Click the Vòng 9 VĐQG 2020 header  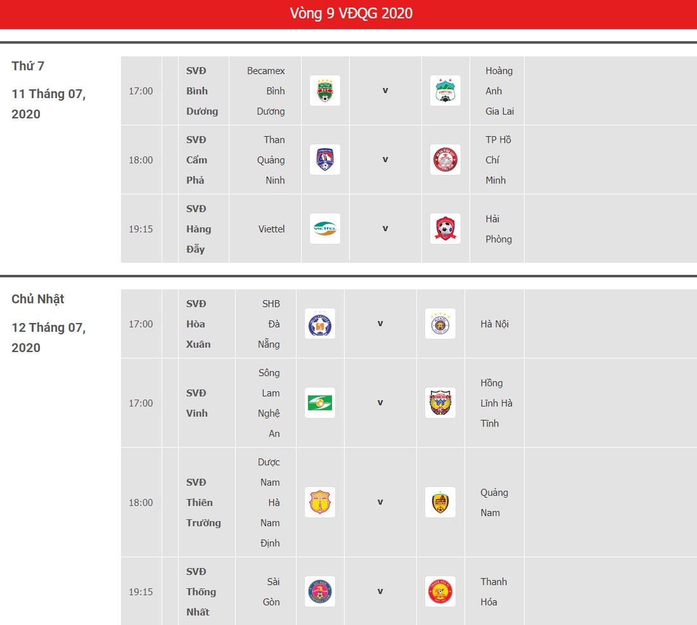coord(351,13)
